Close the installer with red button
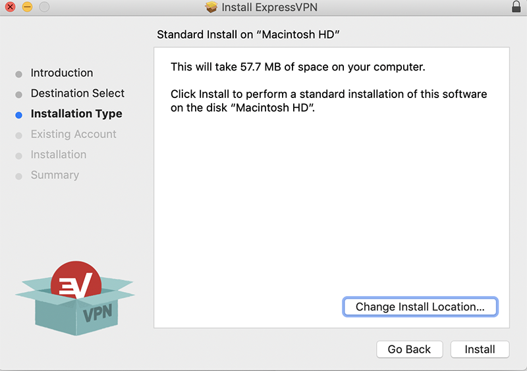527x371 pixels. 11,7
